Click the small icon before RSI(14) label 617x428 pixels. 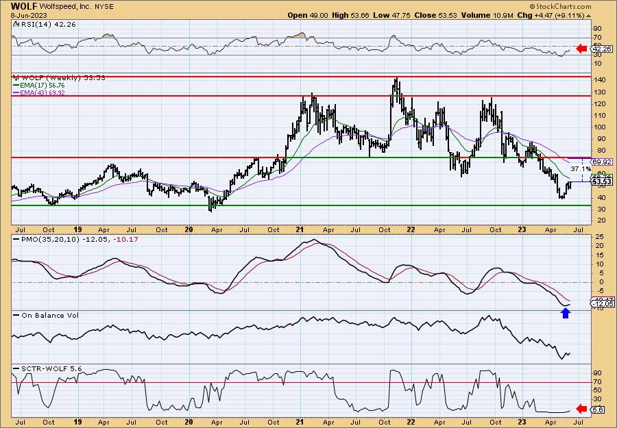[16, 25]
